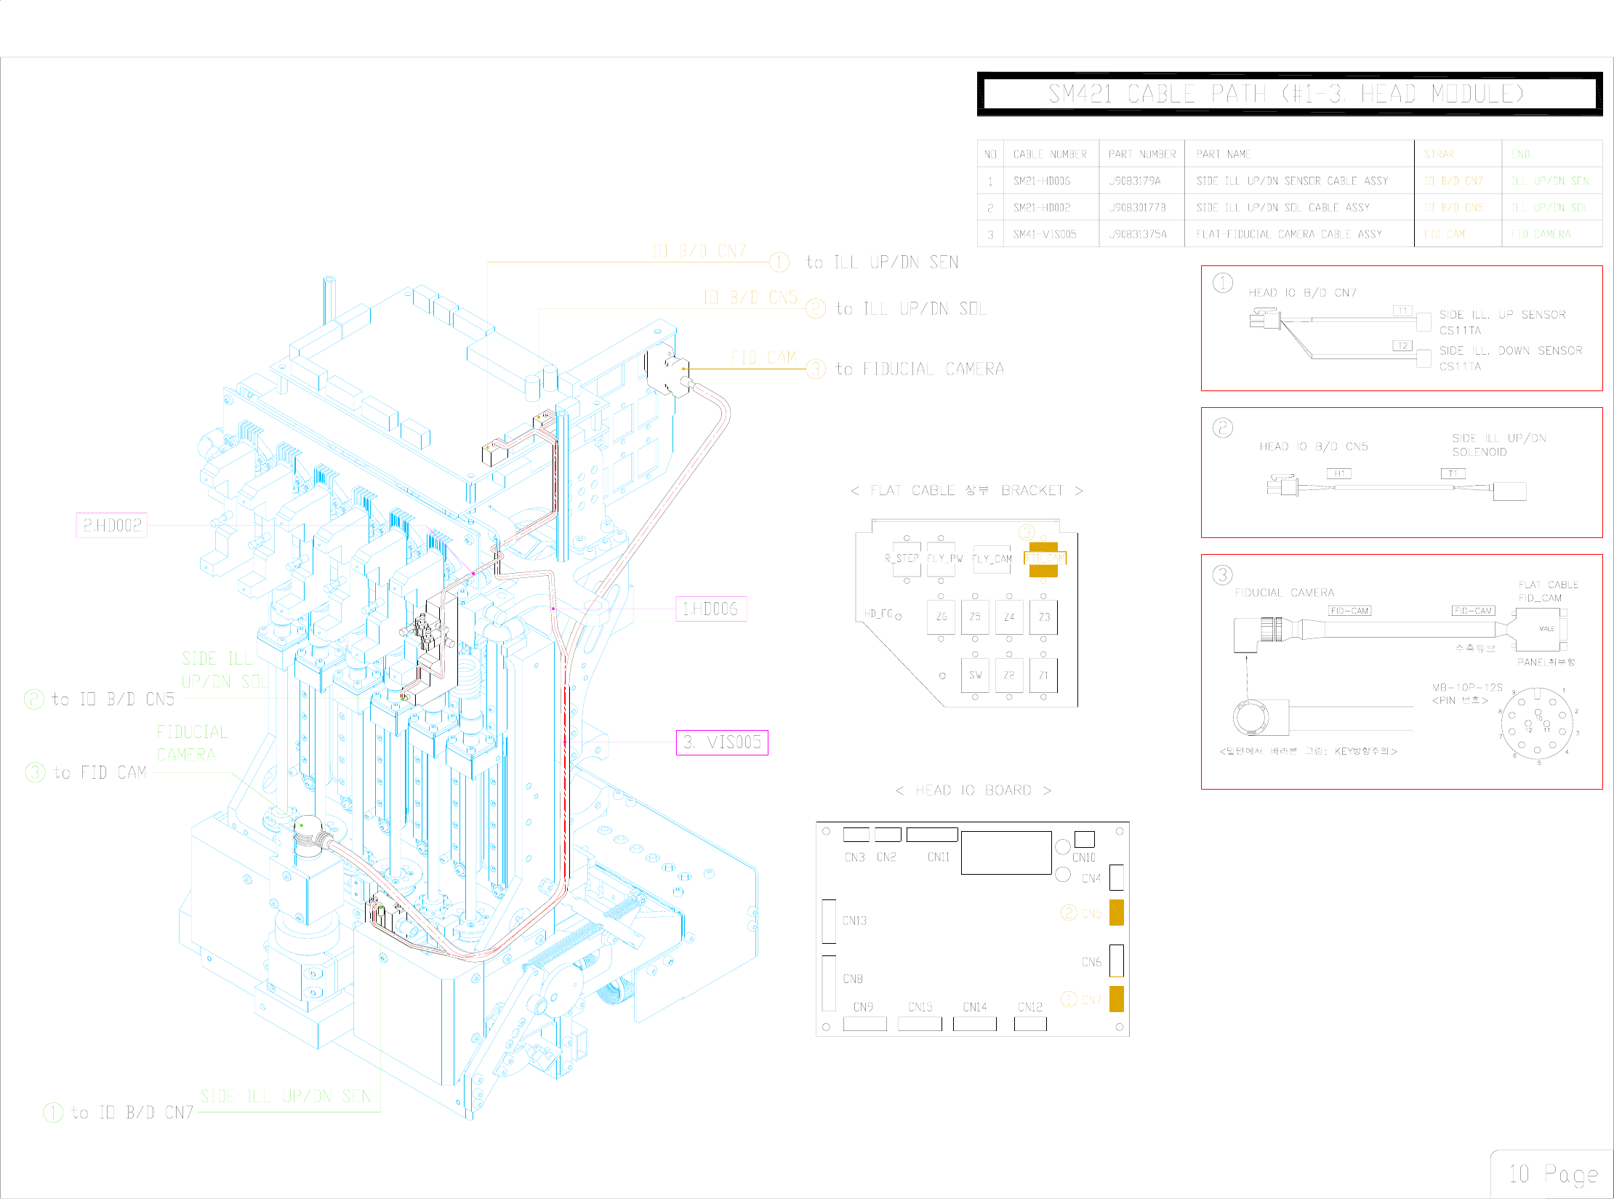Click circled 2 beside to IO B/D CN5

point(34,699)
